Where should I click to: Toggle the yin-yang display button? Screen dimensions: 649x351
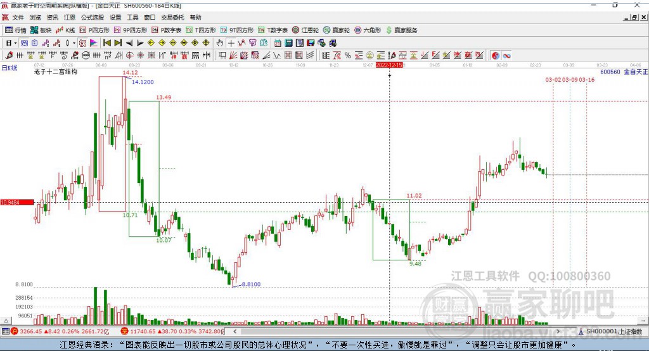(x=496, y=56)
